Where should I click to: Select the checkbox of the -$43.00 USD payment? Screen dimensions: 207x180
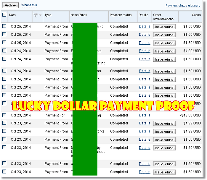[4, 115]
